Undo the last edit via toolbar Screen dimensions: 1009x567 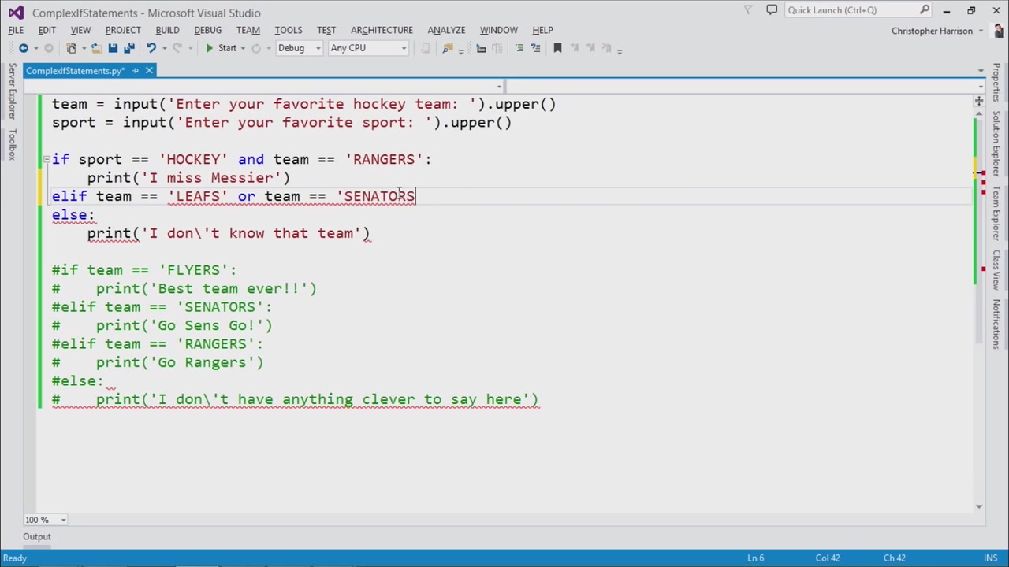(x=151, y=48)
